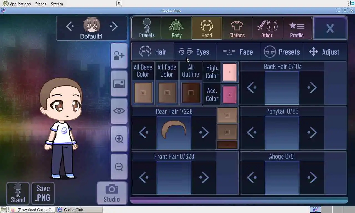Open the background image picker icon
The width and height of the screenshot is (355, 213).
pos(119,83)
